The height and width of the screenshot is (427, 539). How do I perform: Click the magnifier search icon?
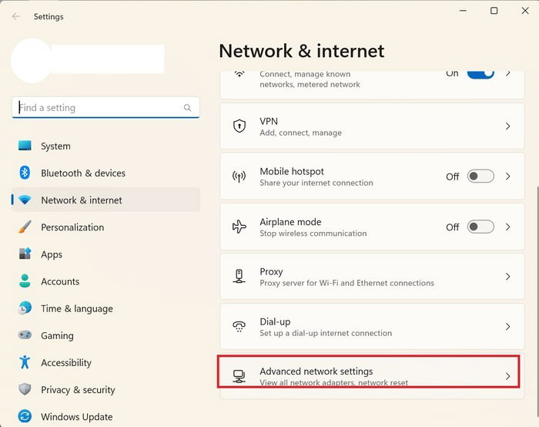pyautogui.click(x=187, y=108)
